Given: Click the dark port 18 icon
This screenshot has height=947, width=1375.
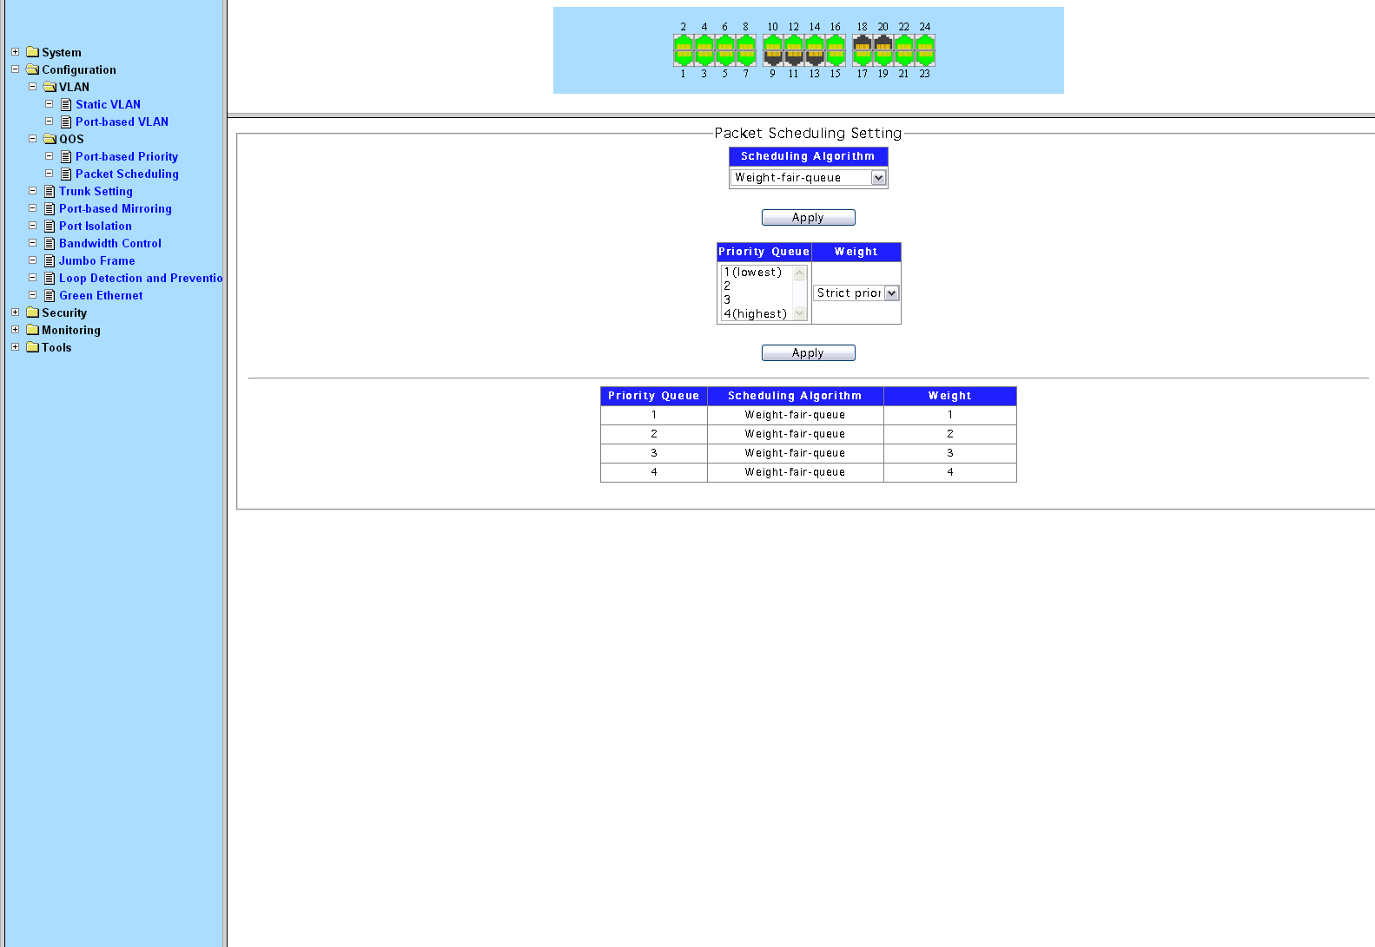Looking at the screenshot, I should (862, 44).
